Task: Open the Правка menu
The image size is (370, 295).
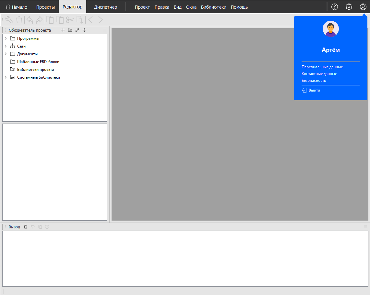Action: 162,6
